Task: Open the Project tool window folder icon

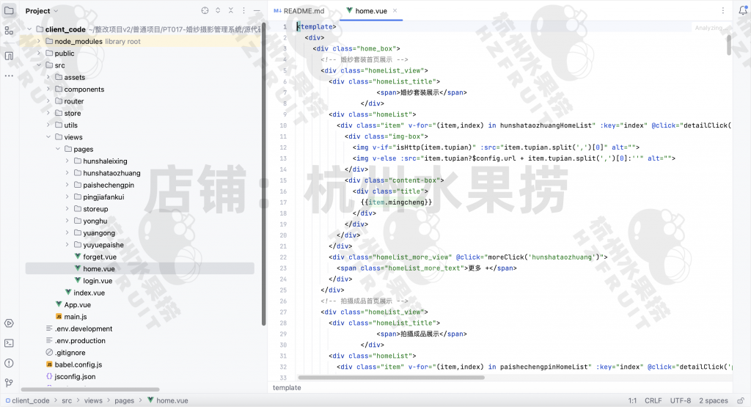Action: pyautogui.click(x=9, y=10)
